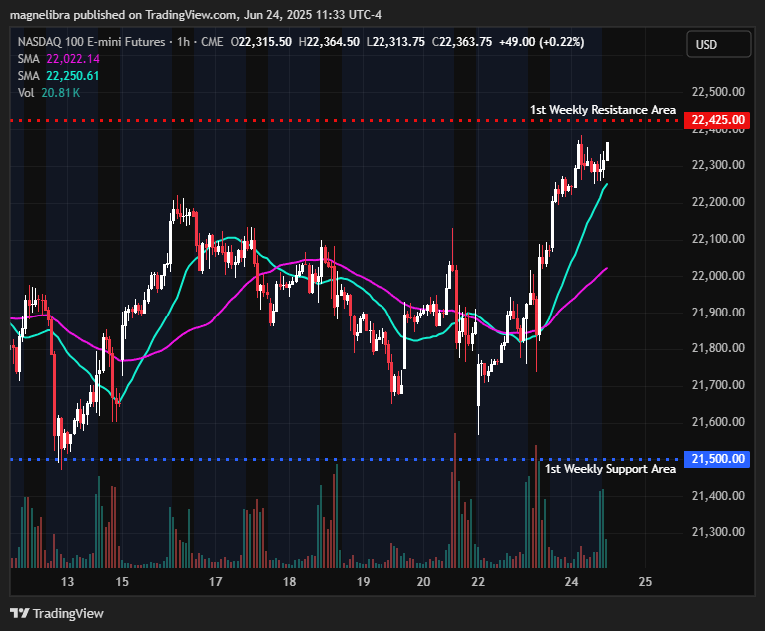Viewport: 765px width, 631px height.
Task: Click the 22,200.00 price axis label
Action: pos(718,202)
